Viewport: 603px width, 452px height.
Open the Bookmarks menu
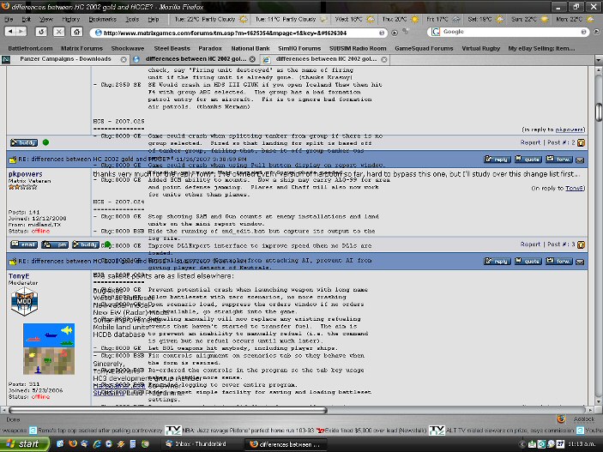[102, 19]
